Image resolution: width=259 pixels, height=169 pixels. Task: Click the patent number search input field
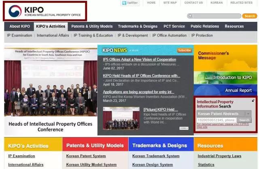(217, 120)
